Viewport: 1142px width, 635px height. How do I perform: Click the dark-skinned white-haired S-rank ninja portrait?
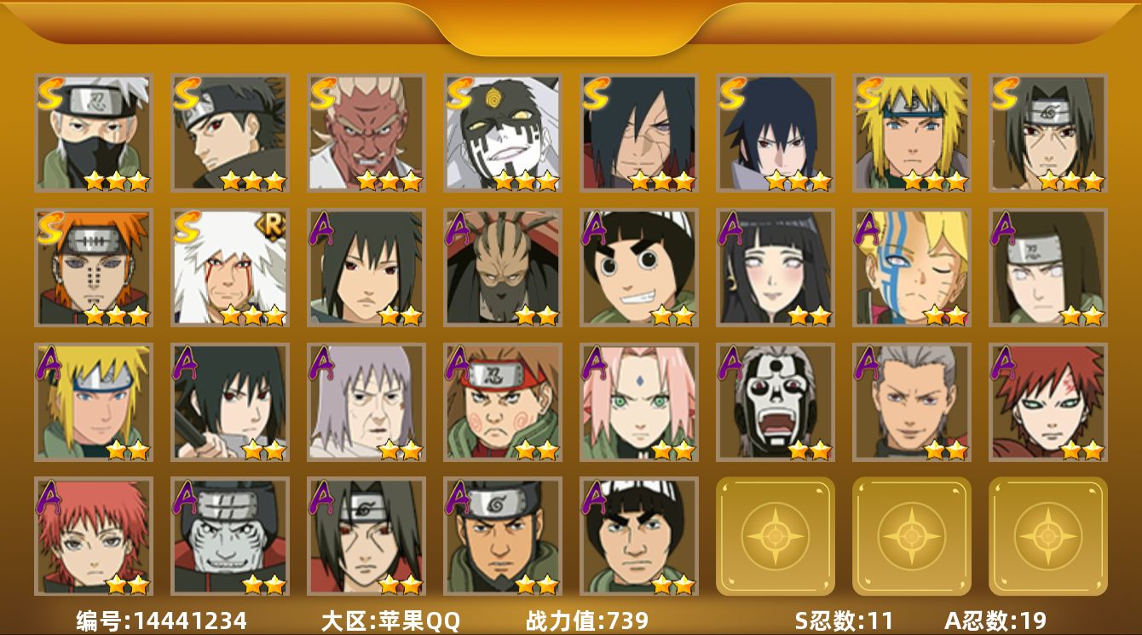point(366,133)
